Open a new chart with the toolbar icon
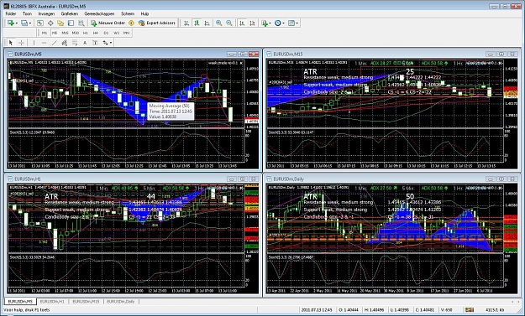This screenshot has height=316, width=525. [x=10, y=23]
